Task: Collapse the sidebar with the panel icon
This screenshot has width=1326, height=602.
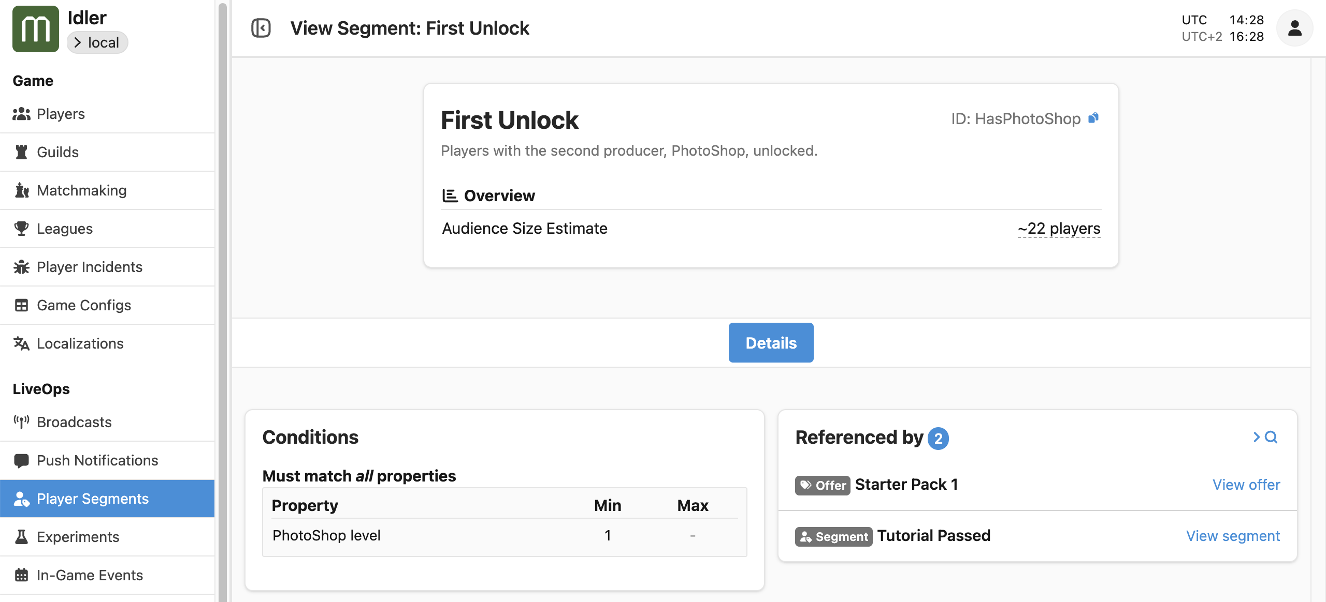Action: coord(261,27)
